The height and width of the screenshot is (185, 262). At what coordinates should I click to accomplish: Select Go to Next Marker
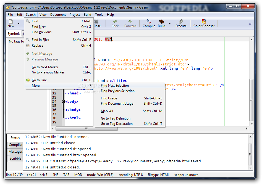[59, 67]
